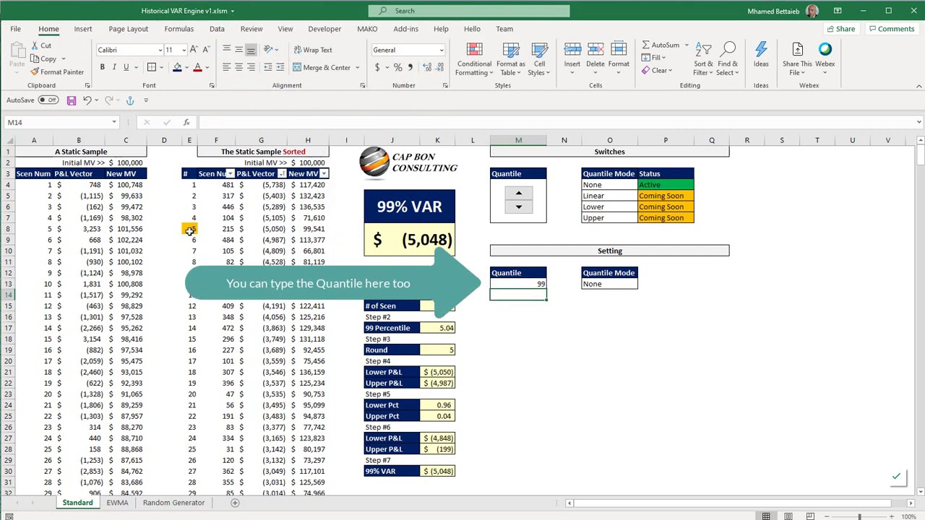Click the Page Break Preview view icon

click(810, 516)
